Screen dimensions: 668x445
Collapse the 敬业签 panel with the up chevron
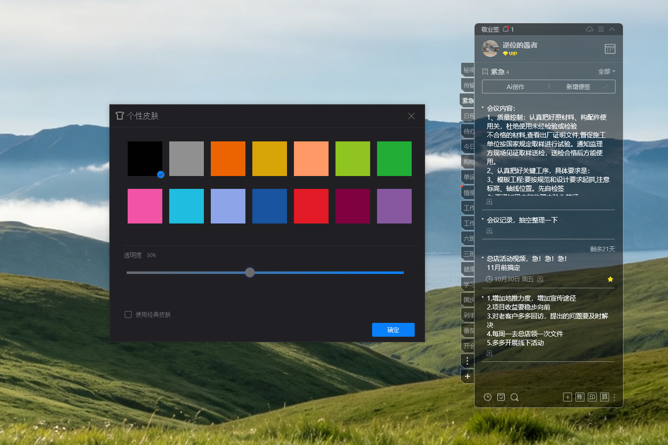tap(612, 29)
